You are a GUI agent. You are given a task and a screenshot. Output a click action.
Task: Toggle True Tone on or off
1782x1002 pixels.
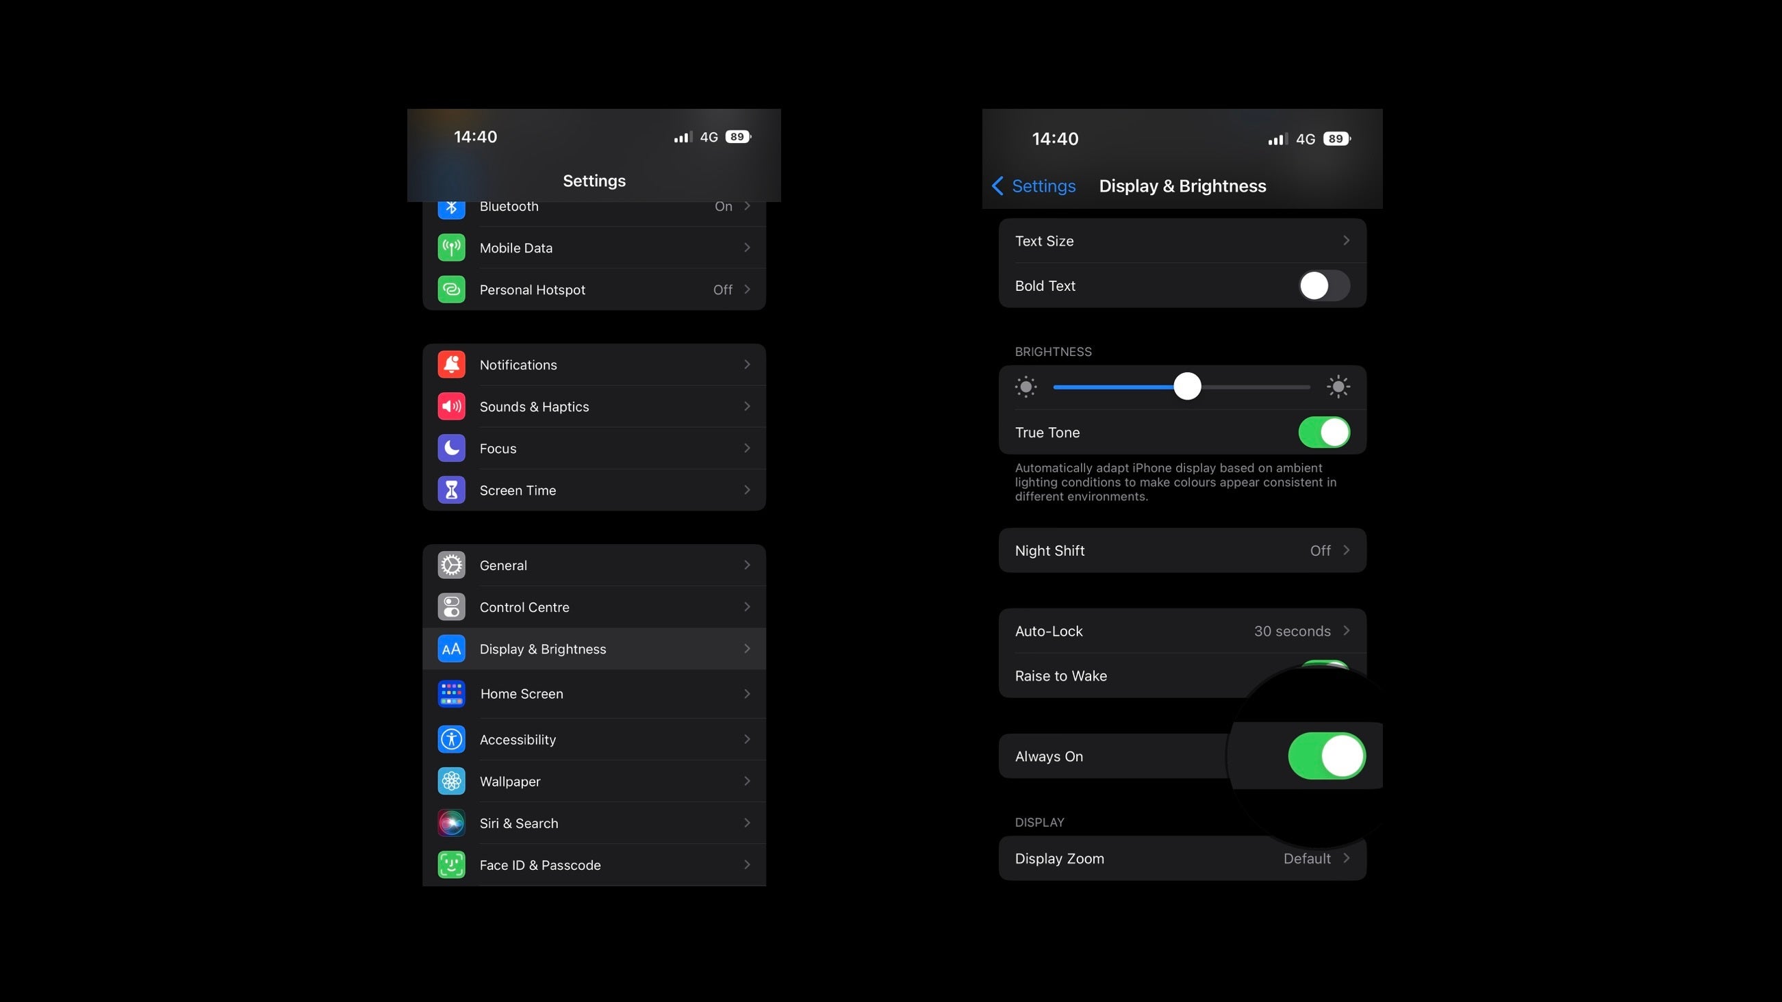pyautogui.click(x=1324, y=432)
